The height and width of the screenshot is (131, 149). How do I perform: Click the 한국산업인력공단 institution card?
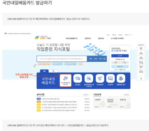coord(112,103)
